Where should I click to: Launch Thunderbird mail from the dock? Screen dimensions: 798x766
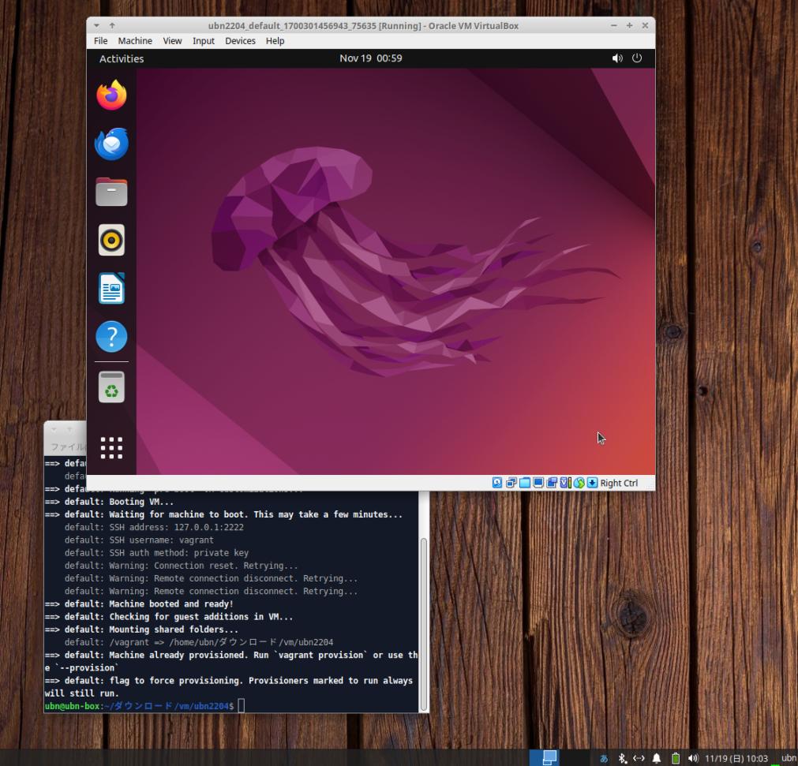tap(111, 144)
